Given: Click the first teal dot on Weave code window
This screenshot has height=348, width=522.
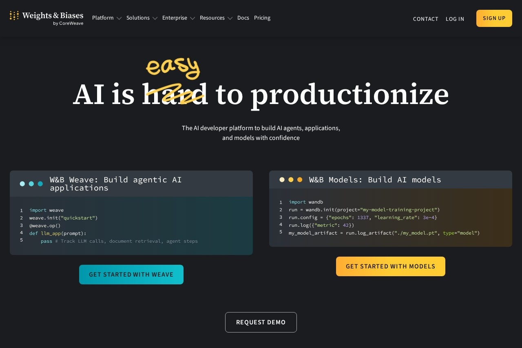Looking at the screenshot, I should (22, 184).
